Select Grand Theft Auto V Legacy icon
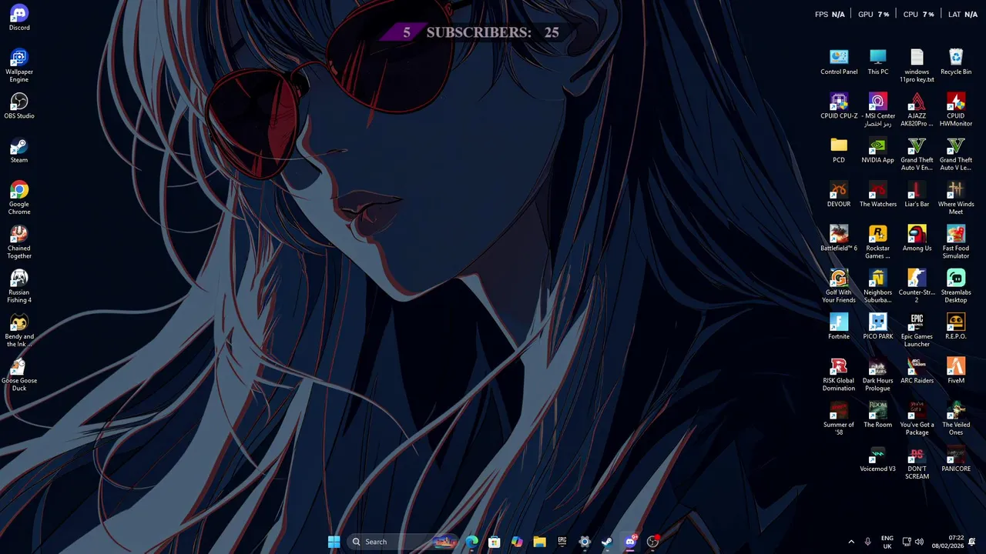Viewport: 986px width, 554px height. tap(956, 154)
